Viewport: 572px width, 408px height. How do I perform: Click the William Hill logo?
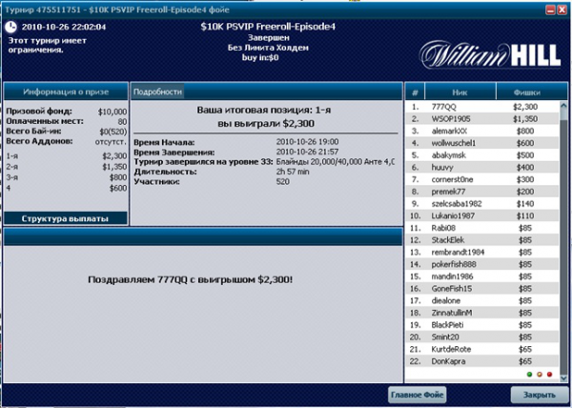click(x=490, y=55)
